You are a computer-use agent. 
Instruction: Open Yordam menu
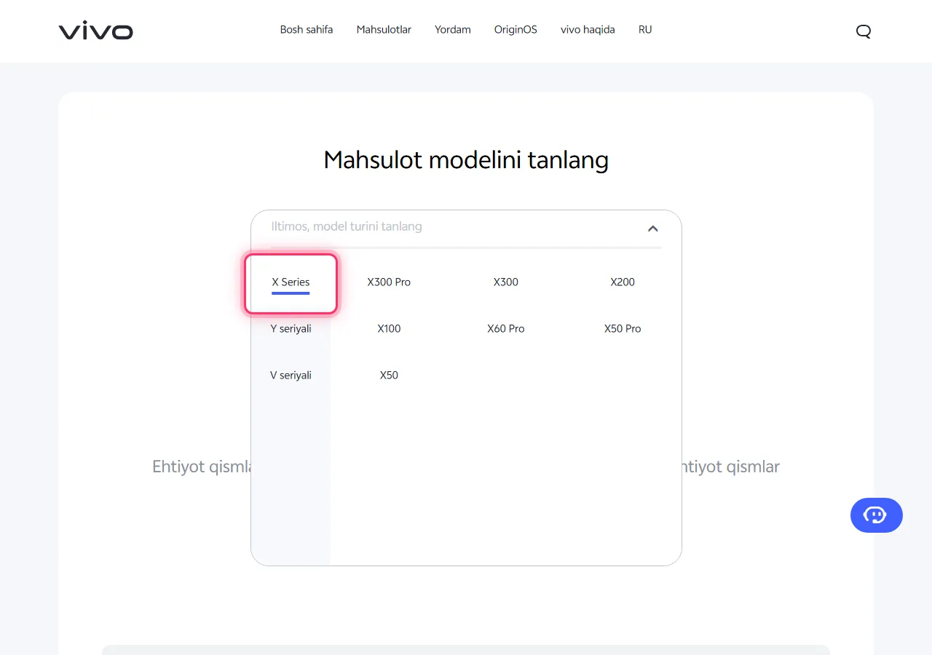(453, 30)
